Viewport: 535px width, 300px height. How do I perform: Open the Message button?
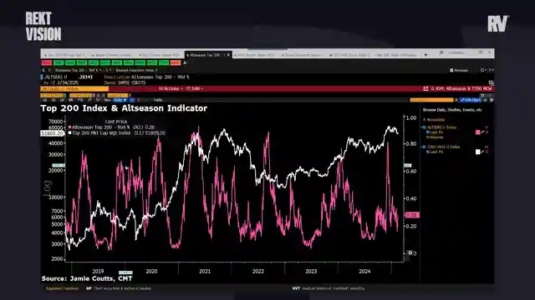(x=459, y=70)
